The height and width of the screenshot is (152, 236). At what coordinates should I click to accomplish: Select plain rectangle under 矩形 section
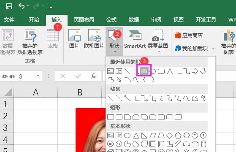click(111, 117)
